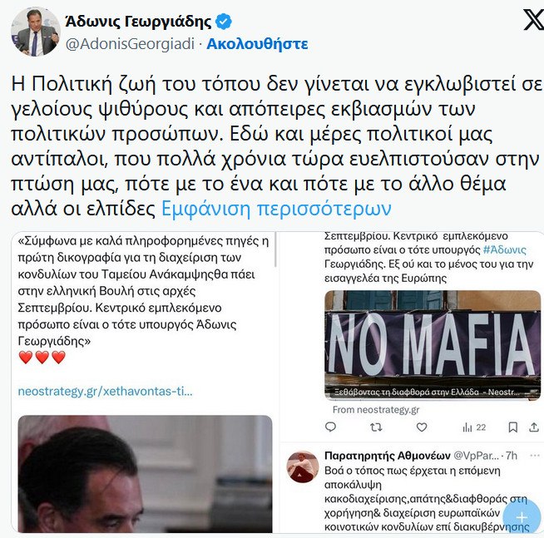The image size is (544, 538).
Task: View post analytics showing 22
Action: (474, 427)
